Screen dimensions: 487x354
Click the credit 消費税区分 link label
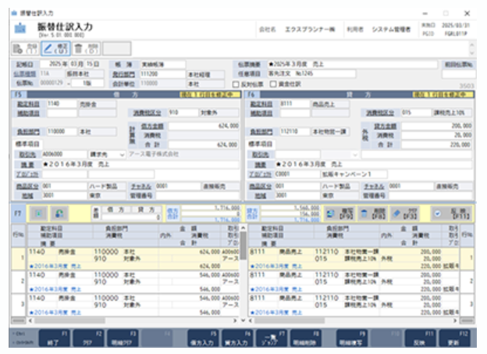[380, 113]
